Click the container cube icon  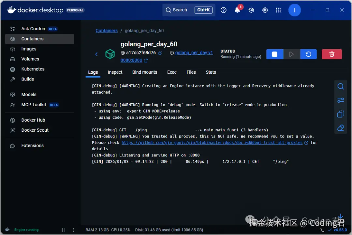110,54
